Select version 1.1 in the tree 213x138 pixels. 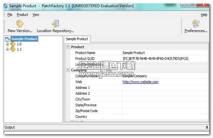coord(19,49)
